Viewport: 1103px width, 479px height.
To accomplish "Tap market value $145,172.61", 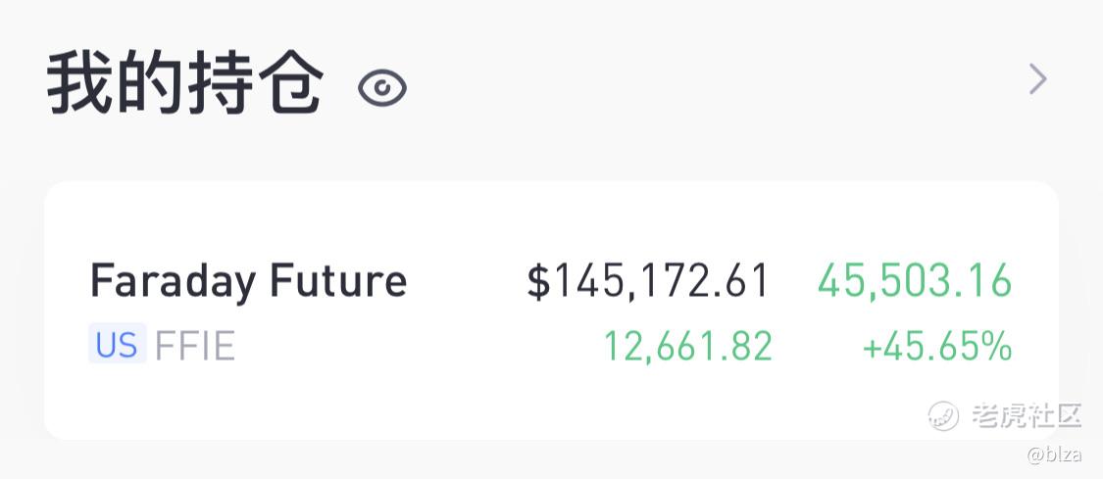I will (647, 281).
